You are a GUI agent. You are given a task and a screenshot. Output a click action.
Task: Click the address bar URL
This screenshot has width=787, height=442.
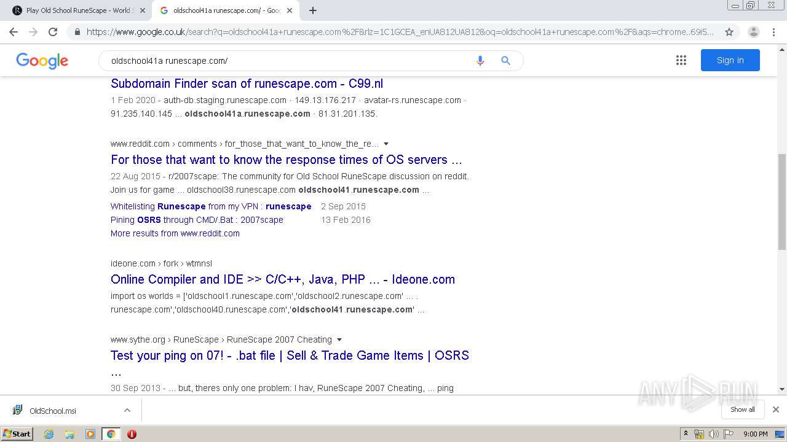400,32
